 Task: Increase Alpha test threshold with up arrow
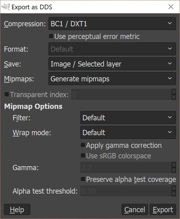coord(174,188)
